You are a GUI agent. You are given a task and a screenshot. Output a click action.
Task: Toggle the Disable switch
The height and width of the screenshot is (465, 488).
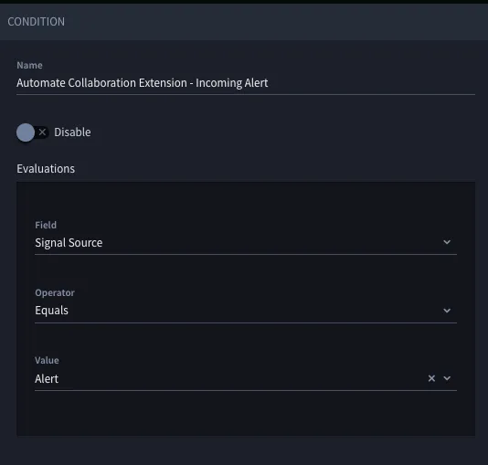coord(33,132)
